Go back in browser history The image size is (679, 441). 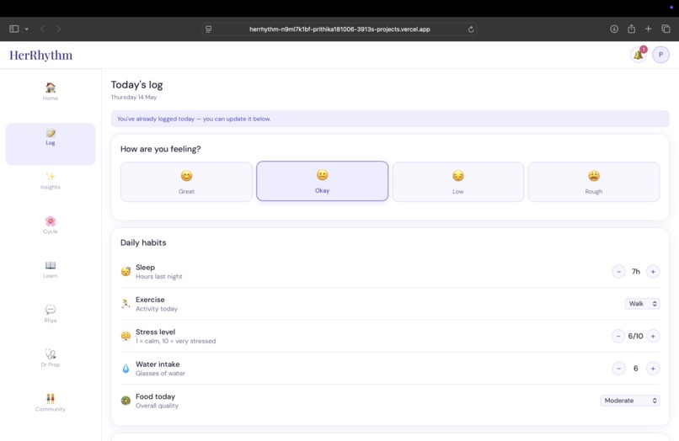(x=42, y=29)
